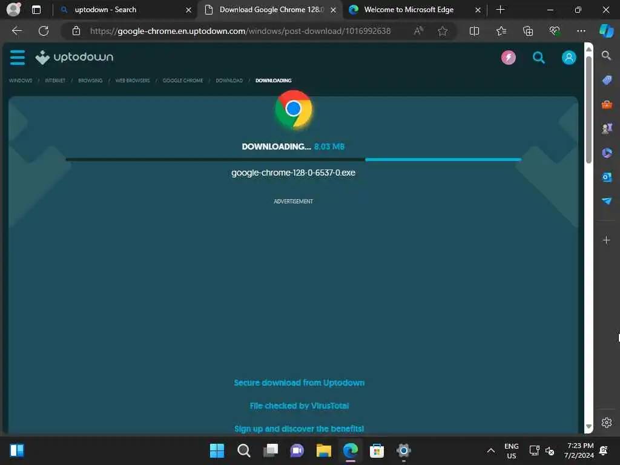Click the scrollbar up arrow

589,49
